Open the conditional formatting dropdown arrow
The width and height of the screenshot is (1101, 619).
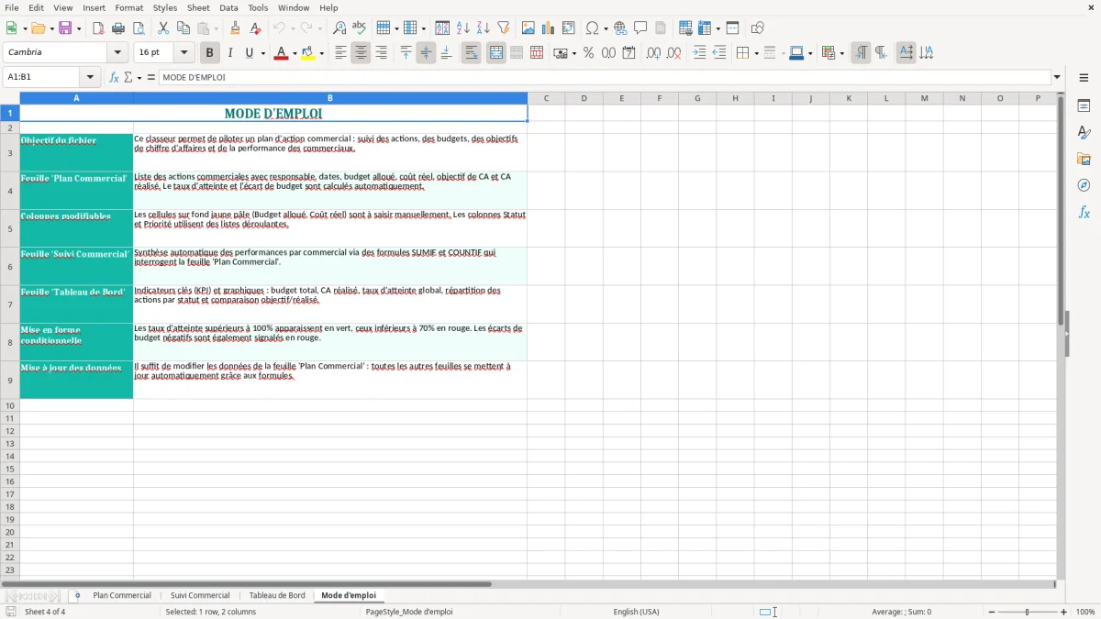click(841, 53)
